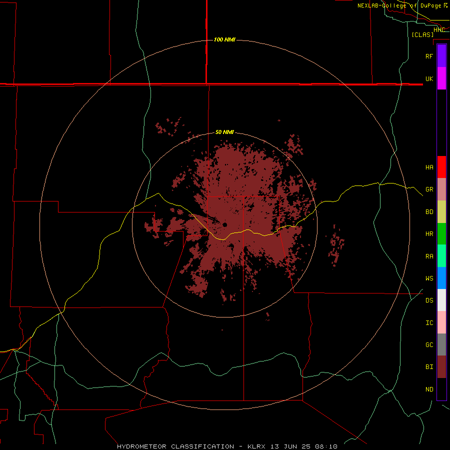Click the HR legend label
This screenshot has width=450, height=450.
click(x=429, y=234)
